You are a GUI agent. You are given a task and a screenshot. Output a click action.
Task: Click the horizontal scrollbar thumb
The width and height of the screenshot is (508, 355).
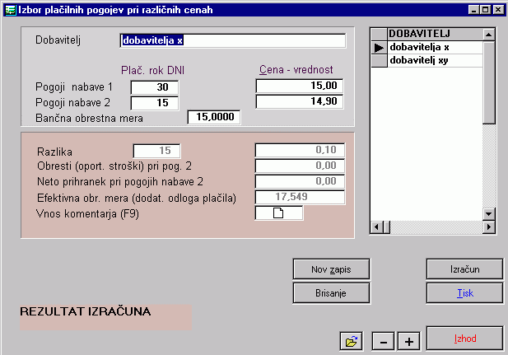[x=386, y=227]
